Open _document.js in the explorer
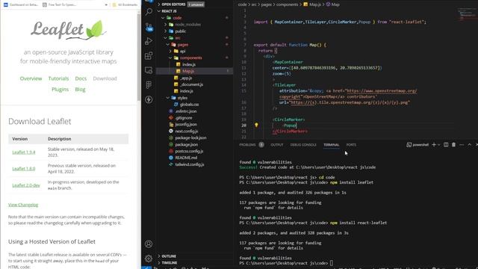This screenshot has width=478, height=269. [191, 84]
